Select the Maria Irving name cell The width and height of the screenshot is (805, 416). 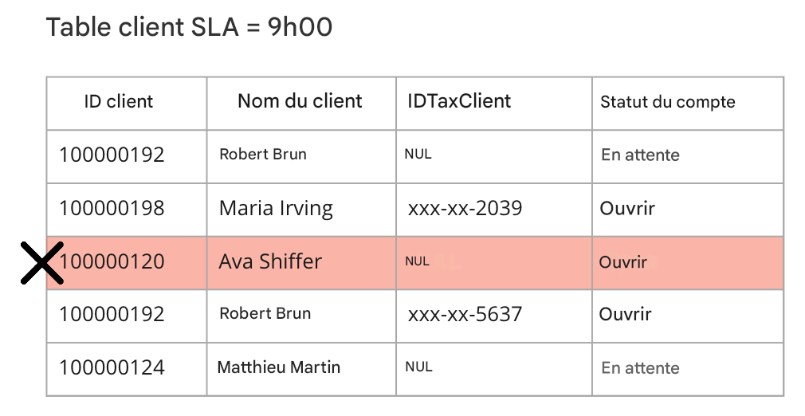276,209
